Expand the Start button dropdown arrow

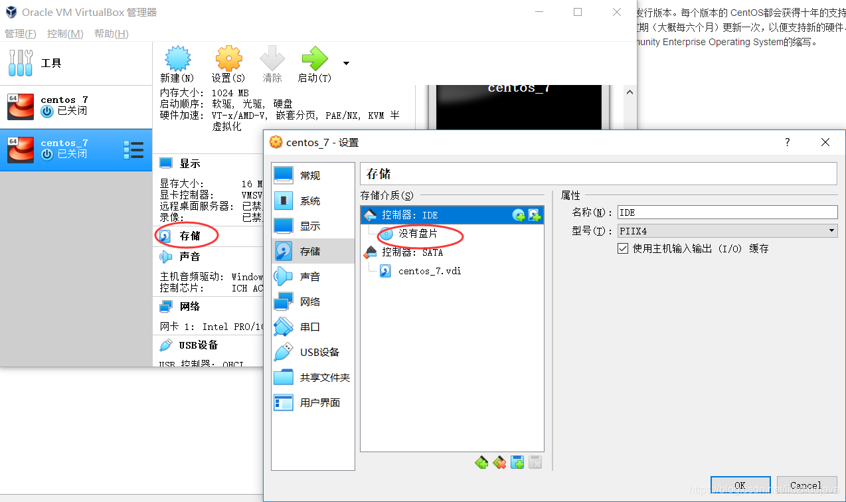coord(346,63)
